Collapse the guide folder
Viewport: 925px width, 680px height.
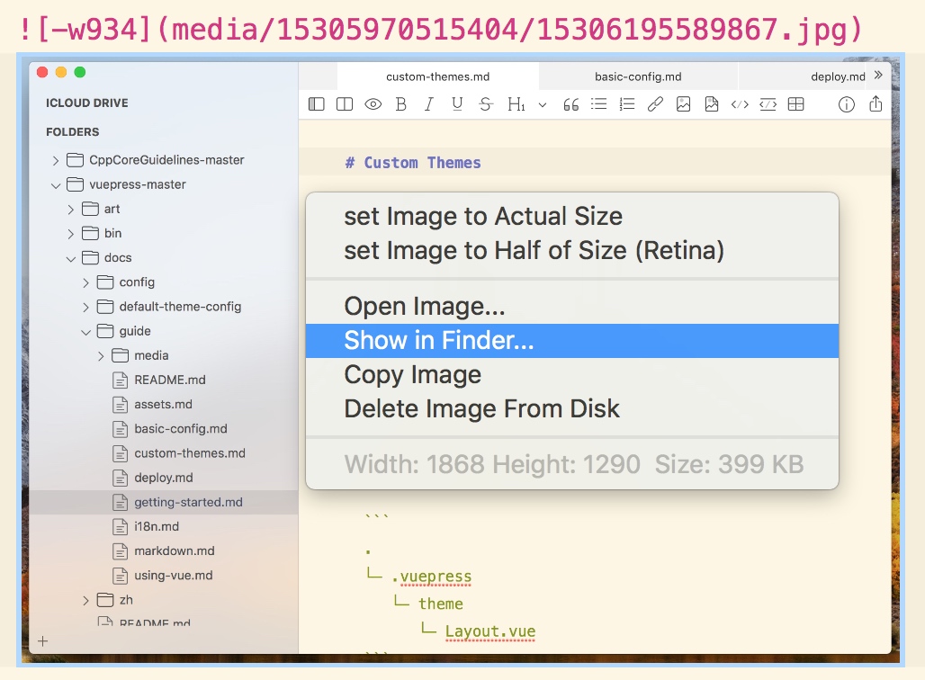point(85,332)
